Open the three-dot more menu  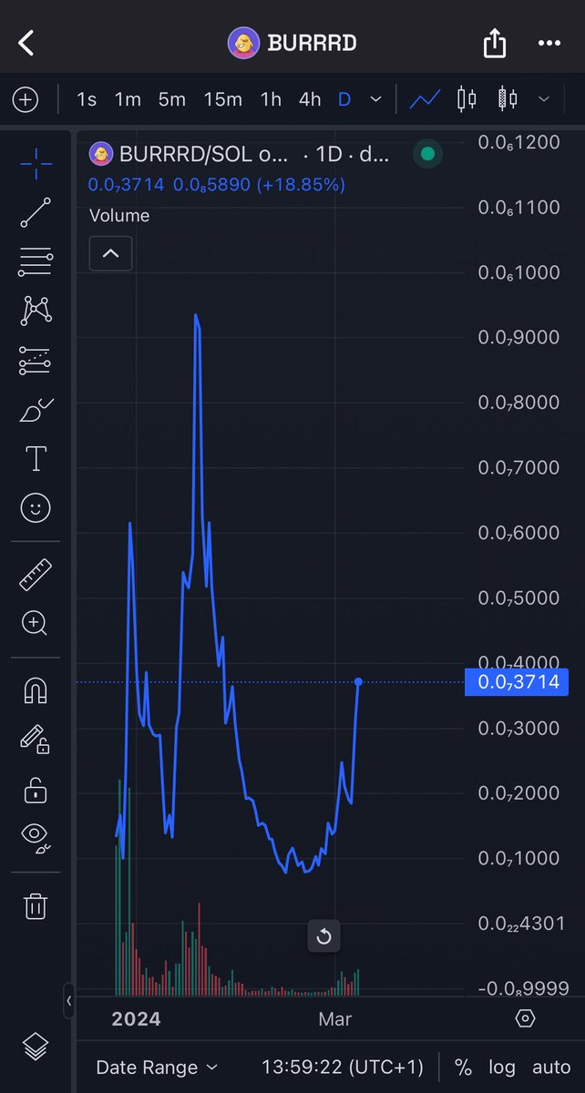tap(549, 43)
